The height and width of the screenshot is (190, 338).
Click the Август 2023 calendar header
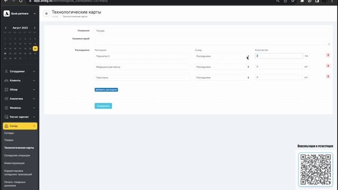pyautogui.click(x=20, y=28)
